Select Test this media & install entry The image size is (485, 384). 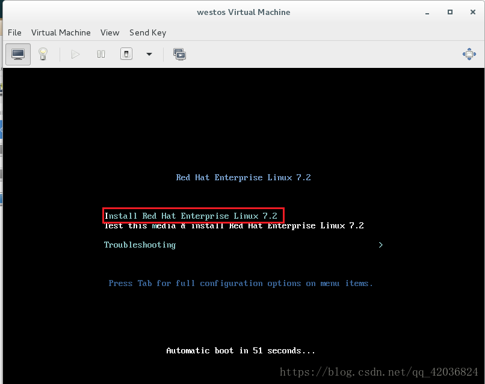(234, 226)
